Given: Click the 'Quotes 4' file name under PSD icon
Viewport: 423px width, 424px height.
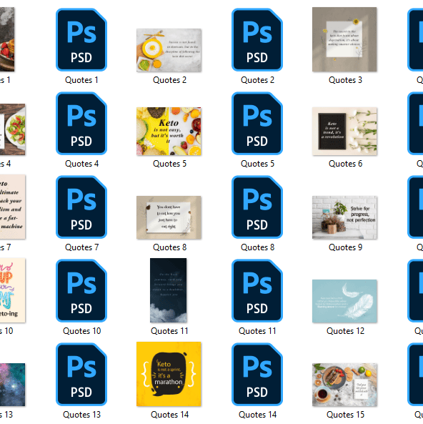Looking at the screenshot, I should tap(81, 164).
